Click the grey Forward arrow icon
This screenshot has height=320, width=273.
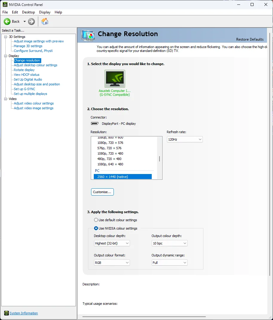coord(31,21)
